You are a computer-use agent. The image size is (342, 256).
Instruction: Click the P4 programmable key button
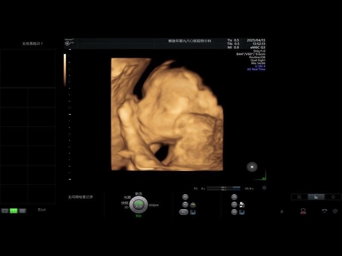coord(234,205)
